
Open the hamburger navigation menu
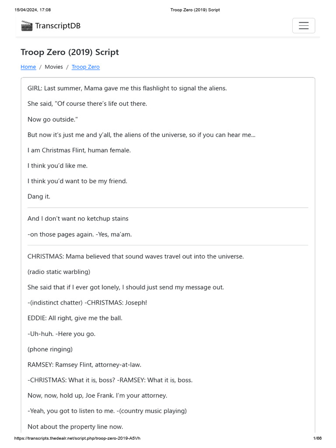tap(304, 26)
